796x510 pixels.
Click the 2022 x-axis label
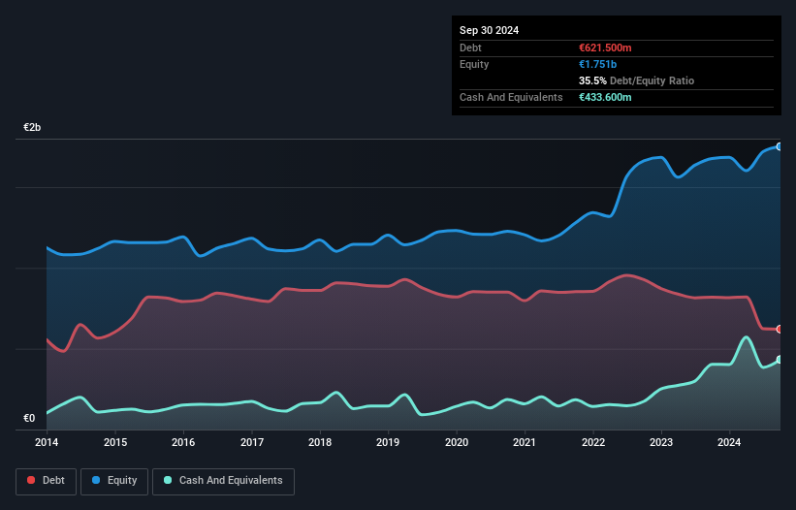tap(593, 442)
